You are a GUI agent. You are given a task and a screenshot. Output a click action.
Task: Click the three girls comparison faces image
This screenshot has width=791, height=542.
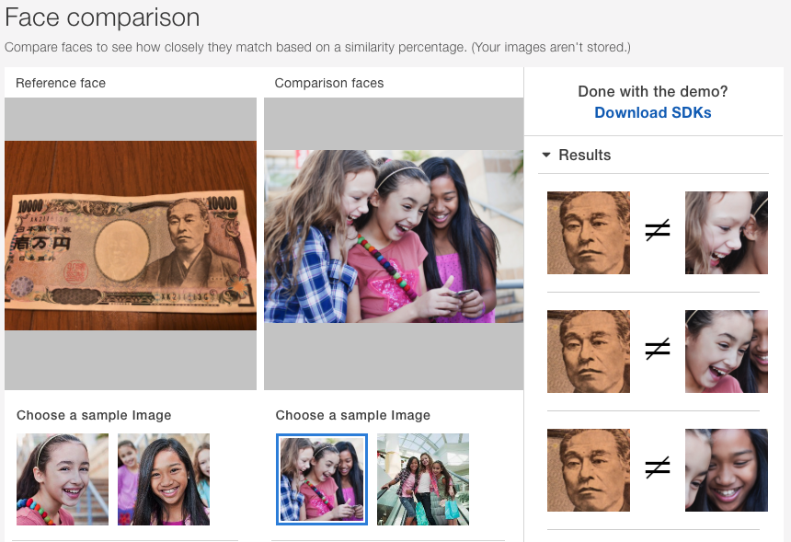pyautogui.click(x=394, y=236)
